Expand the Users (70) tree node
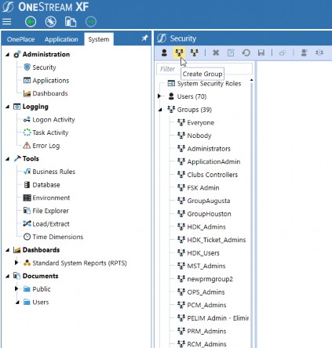Screen dimensions: 332x348 coord(159,96)
